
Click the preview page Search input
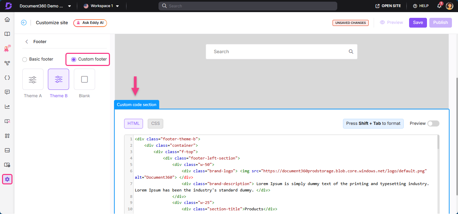coord(282,51)
